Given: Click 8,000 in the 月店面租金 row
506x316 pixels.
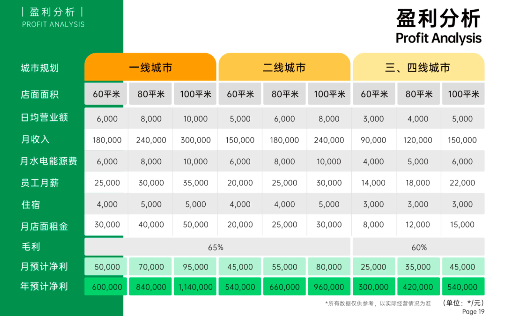Looking at the screenshot, I should 373,224.
